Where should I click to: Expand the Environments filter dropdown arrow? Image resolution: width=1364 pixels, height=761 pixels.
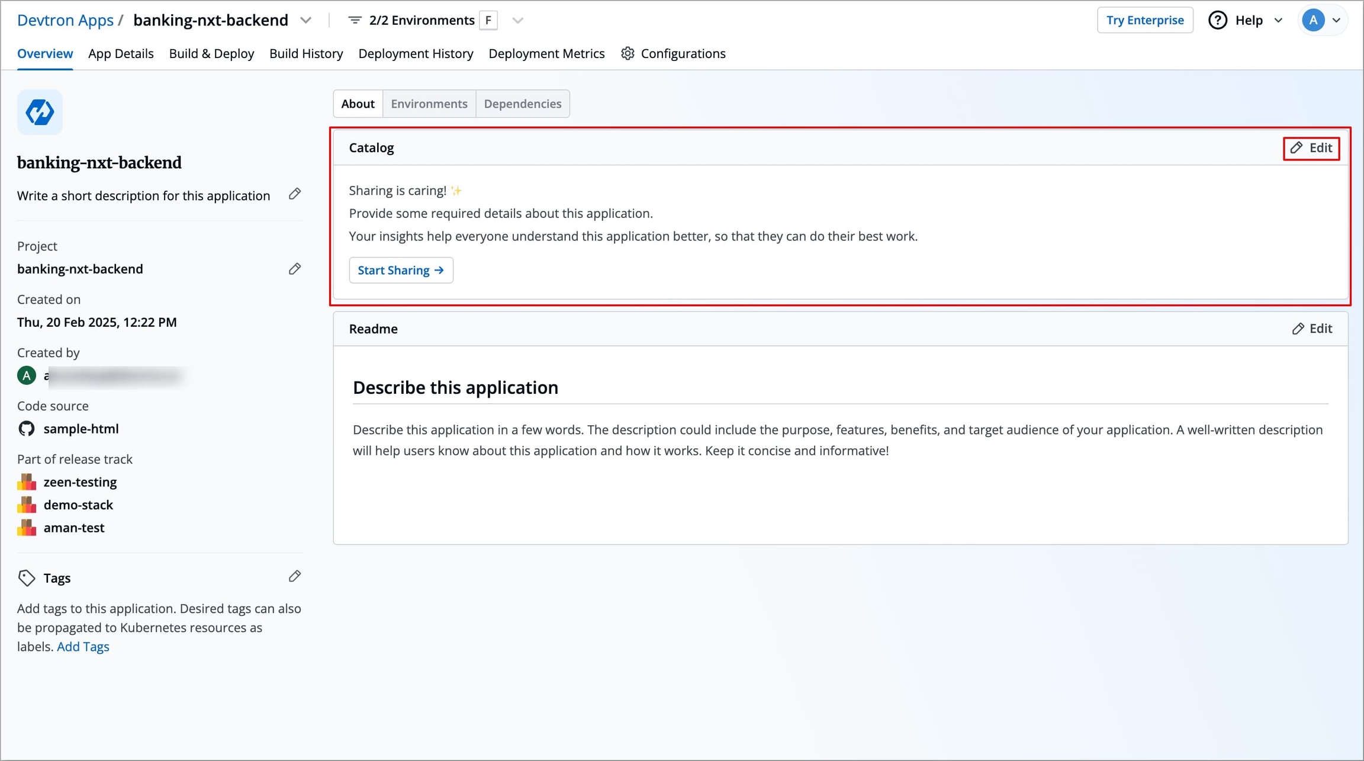(518, 20)
